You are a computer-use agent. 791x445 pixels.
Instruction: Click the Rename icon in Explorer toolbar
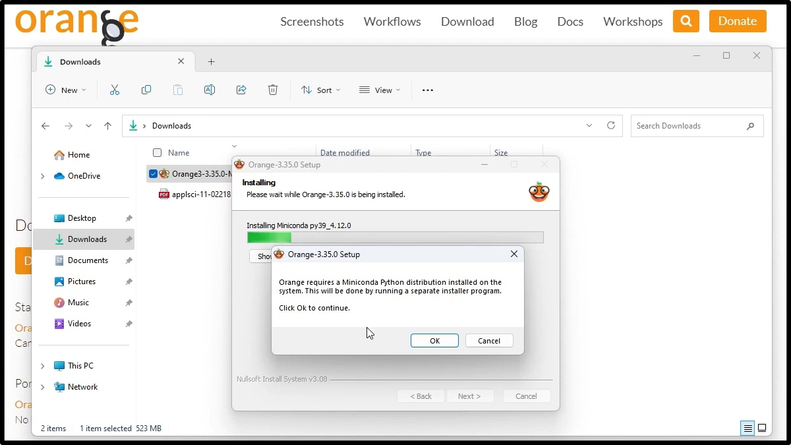click(x=210, y=90)
